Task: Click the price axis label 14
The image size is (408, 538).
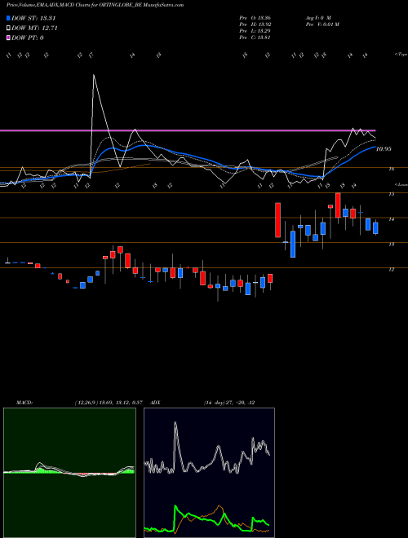Action: [391, 219]
